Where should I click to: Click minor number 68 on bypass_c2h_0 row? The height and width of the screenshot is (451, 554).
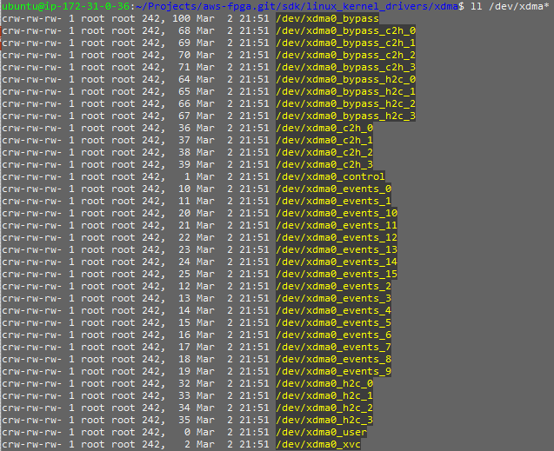tap(184, 30)
